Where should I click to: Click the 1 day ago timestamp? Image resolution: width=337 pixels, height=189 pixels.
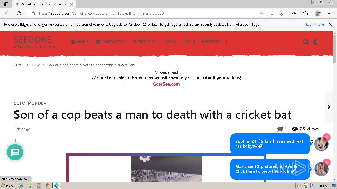click(22, 129)
